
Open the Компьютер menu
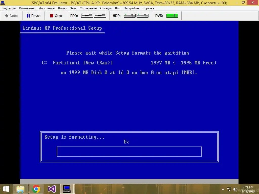27,8
